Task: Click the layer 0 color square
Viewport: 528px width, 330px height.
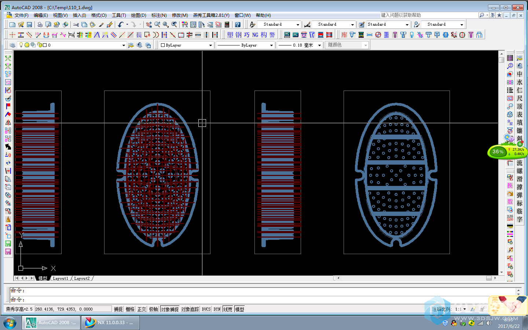Action: [45, 45]
